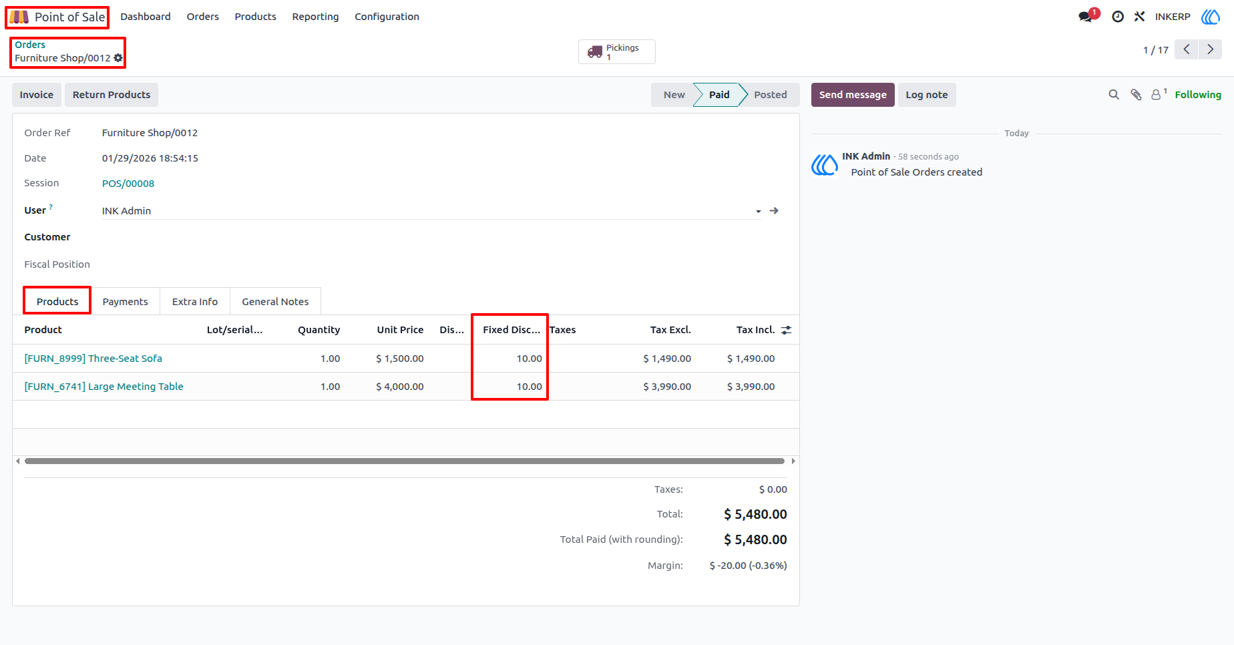
Task: Click the Following button
Action: coord(1198,95)
